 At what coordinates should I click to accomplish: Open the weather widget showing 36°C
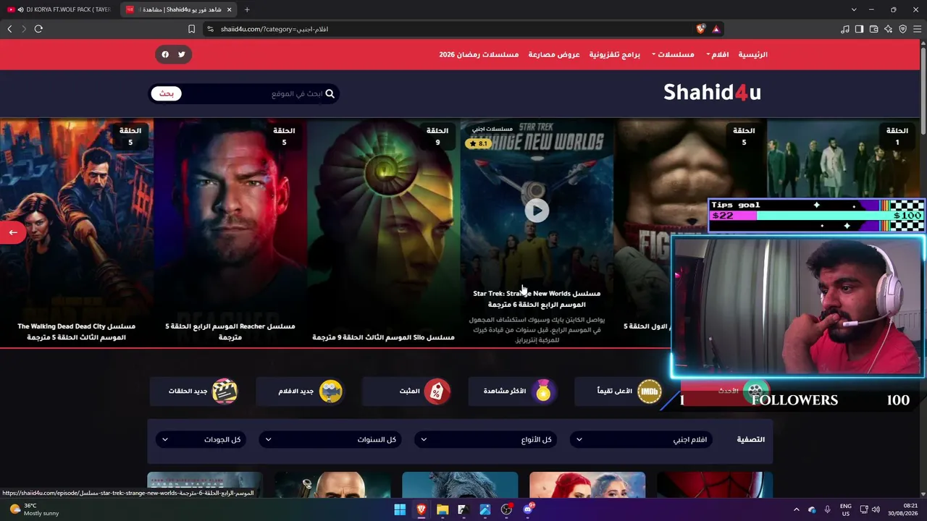click(x=33, y=509)
